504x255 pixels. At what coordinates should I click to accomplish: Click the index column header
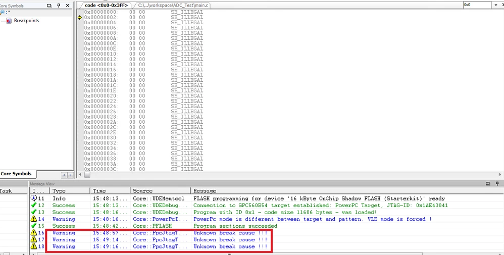(40, 191)
